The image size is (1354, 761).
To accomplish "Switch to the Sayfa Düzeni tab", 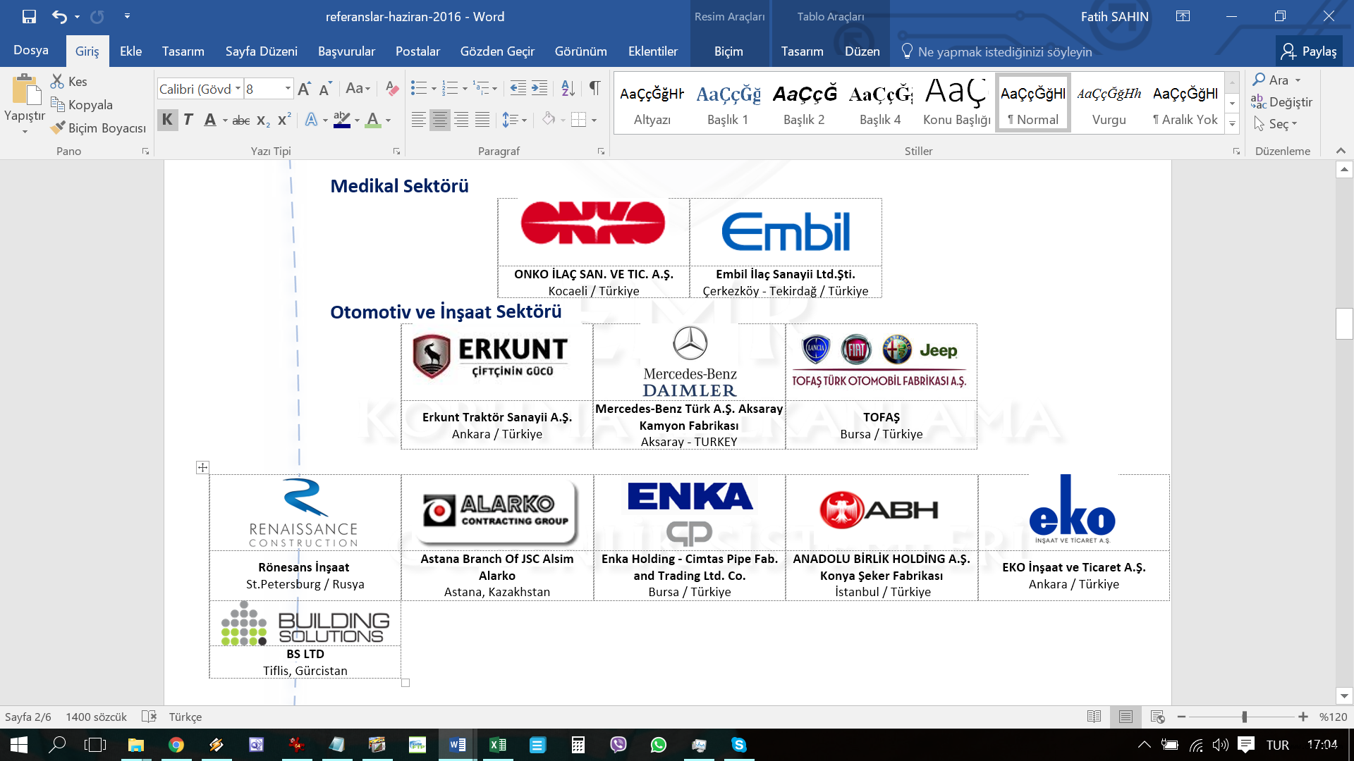I will 262,51.
